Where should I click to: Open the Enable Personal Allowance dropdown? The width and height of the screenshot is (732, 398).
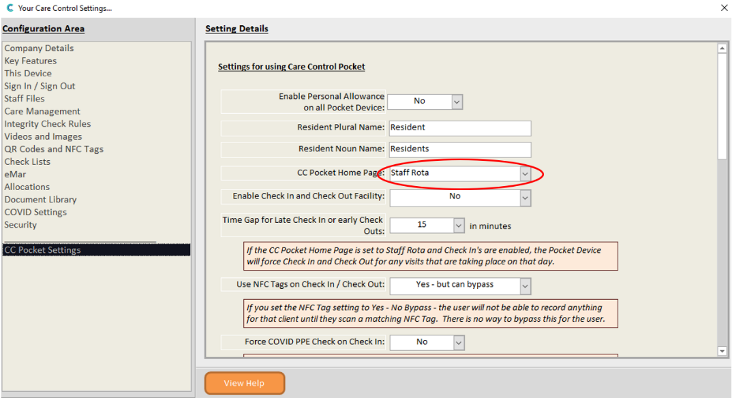(457, 102)
